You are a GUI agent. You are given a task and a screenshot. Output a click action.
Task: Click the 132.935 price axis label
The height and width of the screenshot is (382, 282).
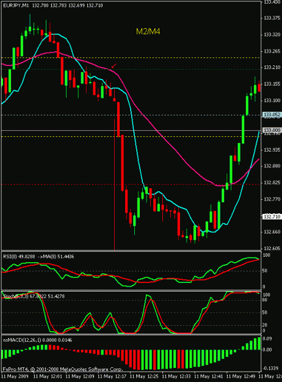point(272,150)
